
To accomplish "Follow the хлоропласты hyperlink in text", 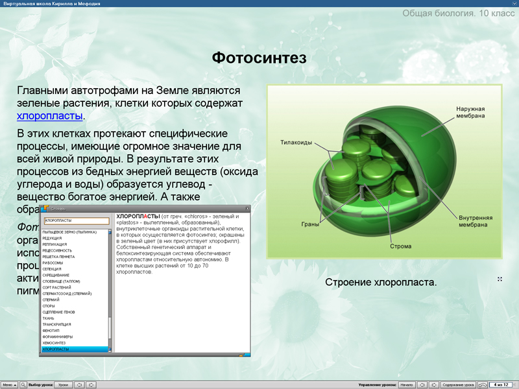I will (x=50, y=116).
